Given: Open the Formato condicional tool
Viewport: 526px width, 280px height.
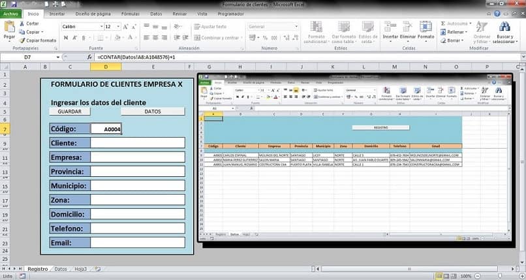Looking at the screenshot, I should [316, 27].
